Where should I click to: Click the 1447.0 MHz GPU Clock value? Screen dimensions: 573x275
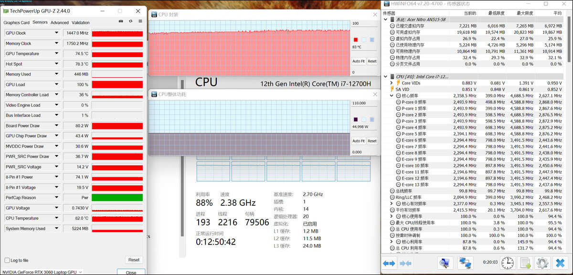tap(78, 33)
